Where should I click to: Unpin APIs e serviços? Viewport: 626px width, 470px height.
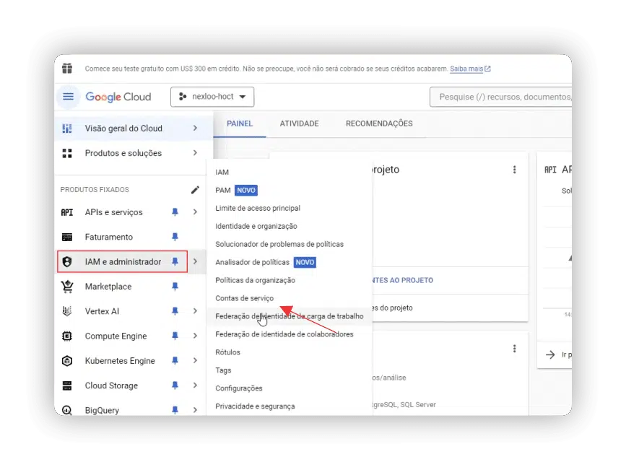[x=175, y=212]
